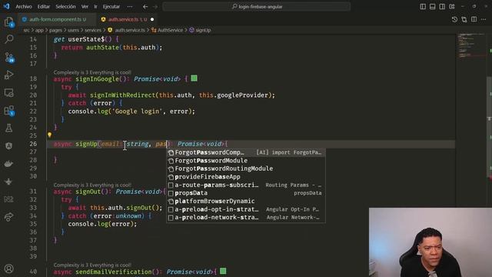492x277 pixels.
Task: Open the Accounts icon at sidebar bottom
Action: point(8,269)
